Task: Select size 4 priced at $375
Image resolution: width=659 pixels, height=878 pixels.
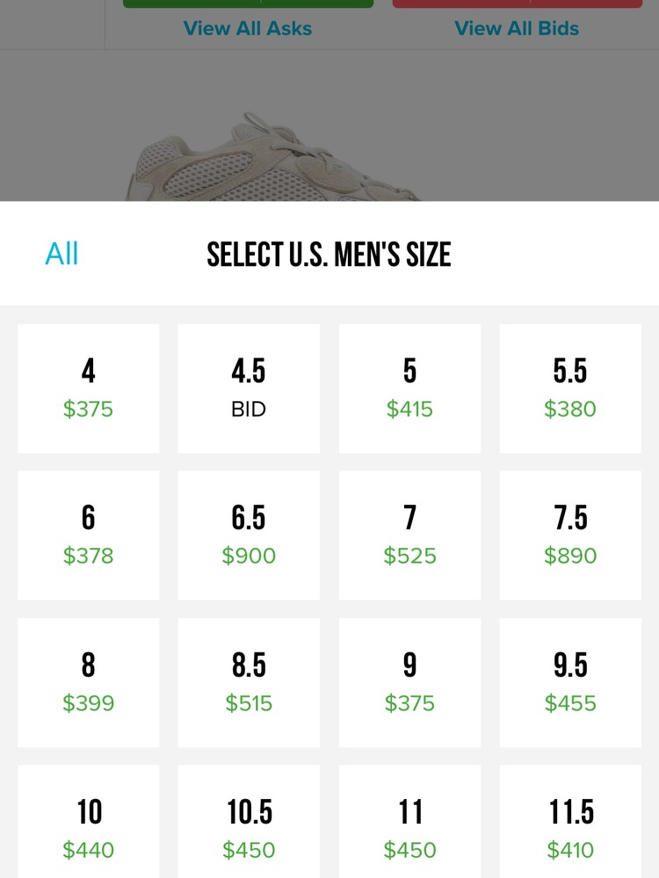Action: 88,389
